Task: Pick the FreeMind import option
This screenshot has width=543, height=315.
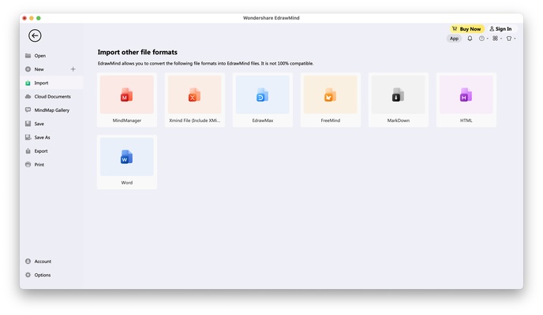Action: (331, 100)
